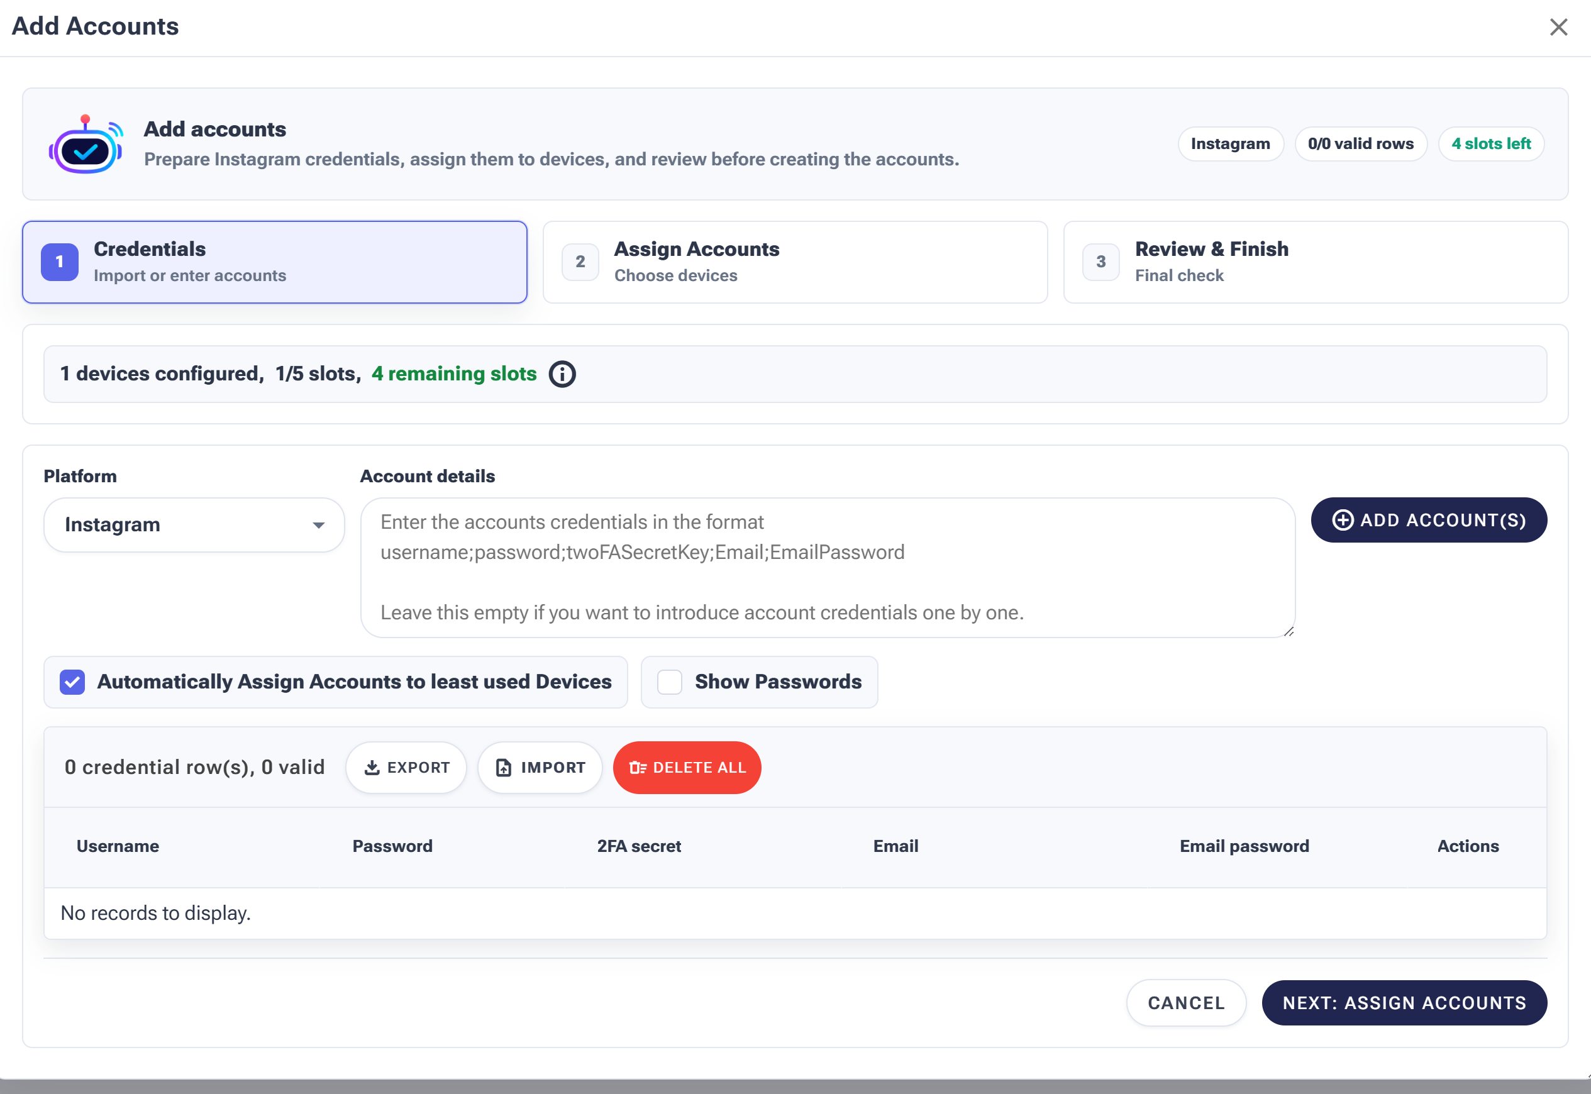
Task: Go to the Assign Accounts step
Action: pyautogui.click(x=795, y=262)
